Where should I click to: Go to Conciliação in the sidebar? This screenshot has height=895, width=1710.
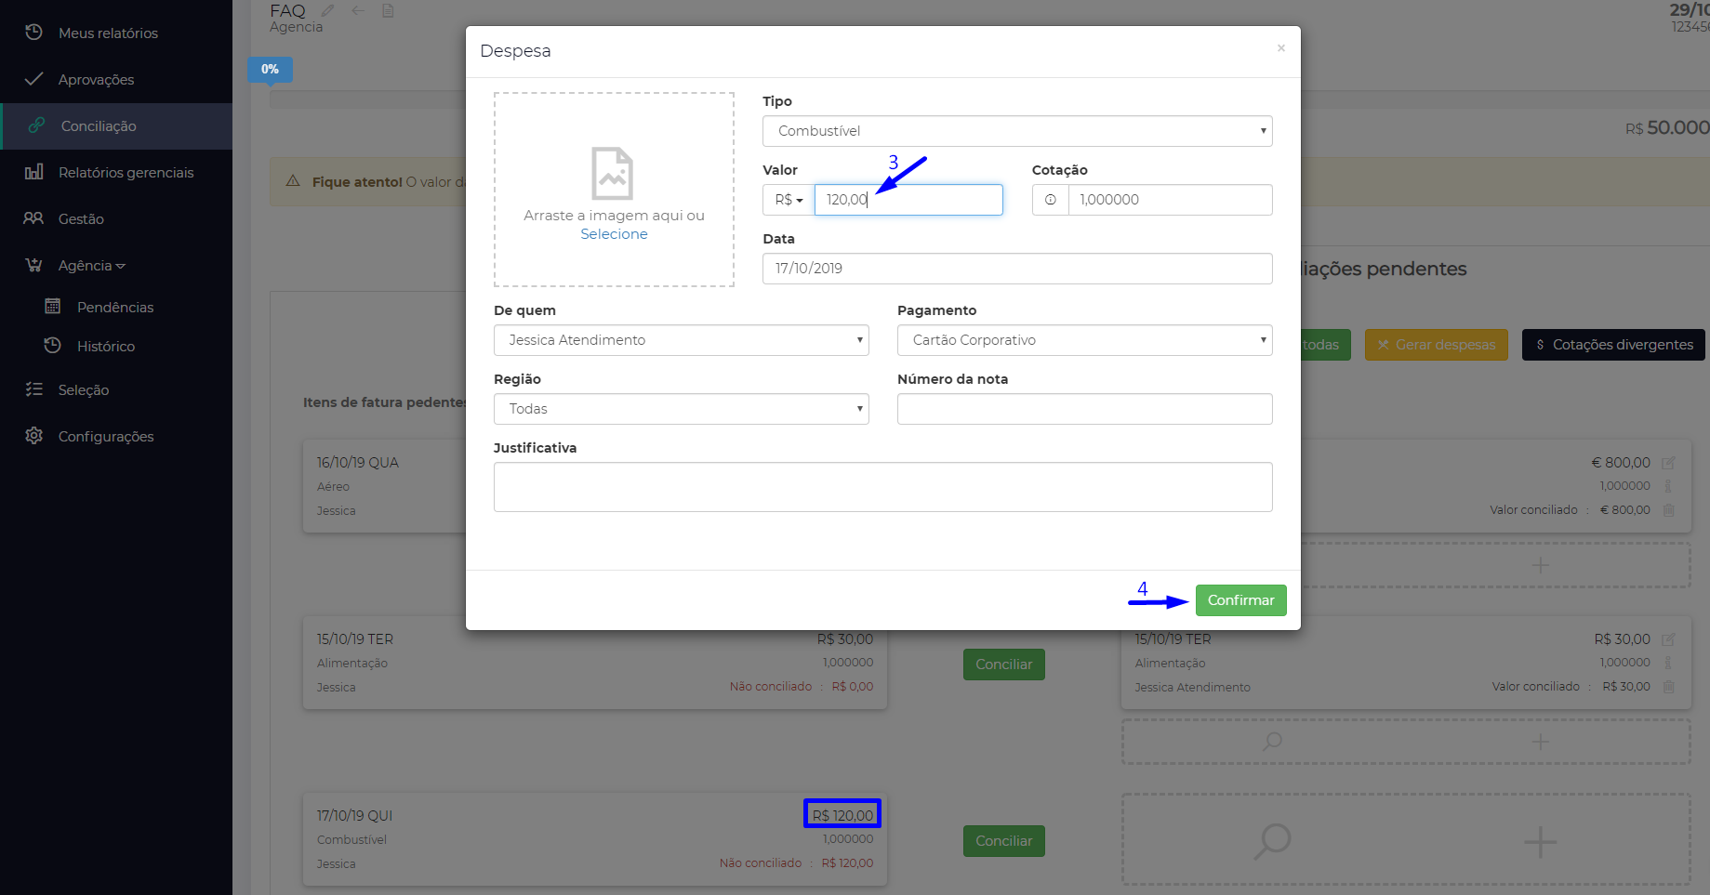[x=99, y=126]
